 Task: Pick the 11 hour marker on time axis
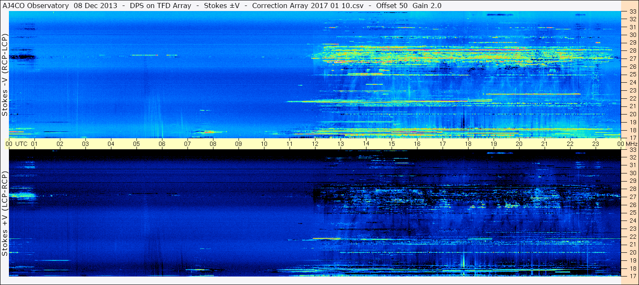[290, 144]
